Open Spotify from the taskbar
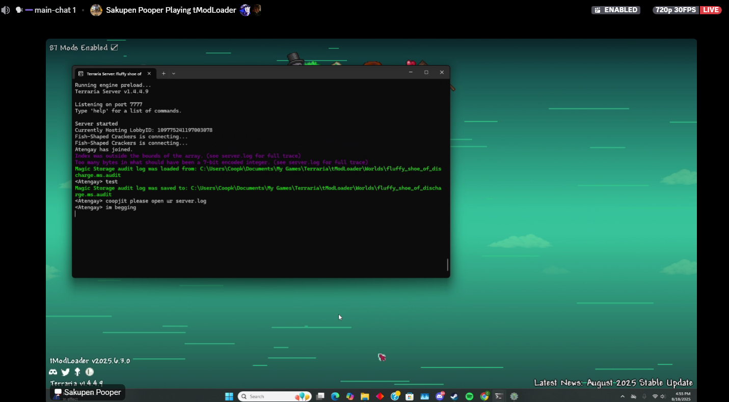This screenshot has height=402, width=729. click(469, 396)
